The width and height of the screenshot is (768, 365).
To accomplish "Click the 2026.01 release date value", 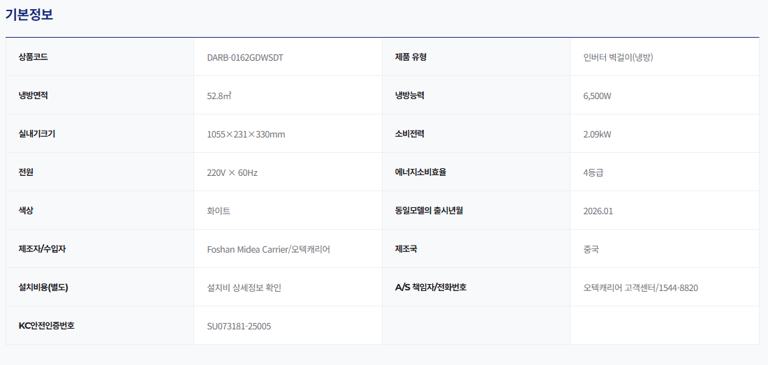I will [x=598, y=211].
